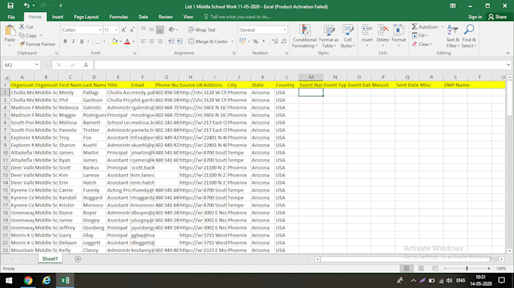
Task: Click the Insert Function fx icon
Action: click(x=86, y=65)
